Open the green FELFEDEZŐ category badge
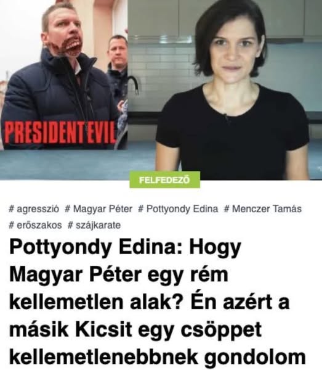 pos(164,180)
